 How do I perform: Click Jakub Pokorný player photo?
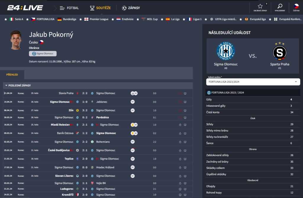click(x=16, y=40)
